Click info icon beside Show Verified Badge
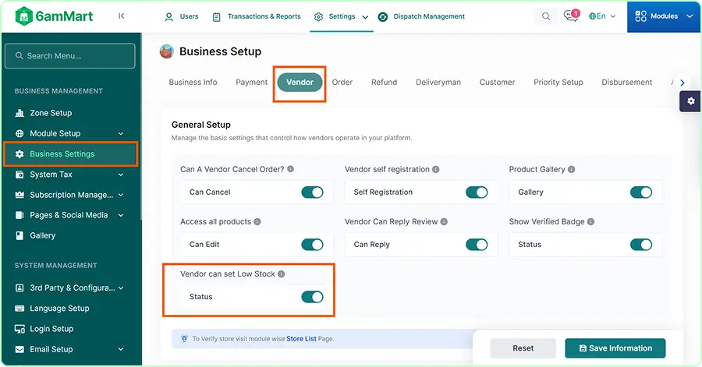 pyautogui.click(x=591, y=222)
